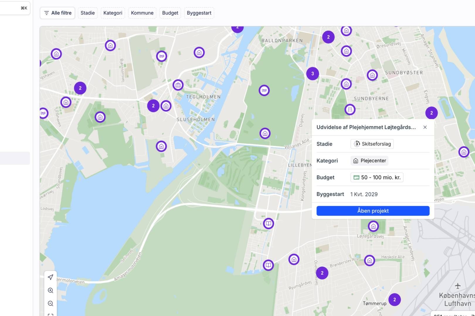Click the home marker on Løjtegårdsvej
Screen dimensions: 475x316
tap(373, 226)
